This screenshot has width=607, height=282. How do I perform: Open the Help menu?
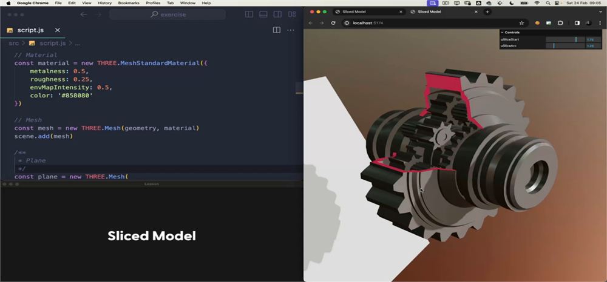click(x=206, y=2)
